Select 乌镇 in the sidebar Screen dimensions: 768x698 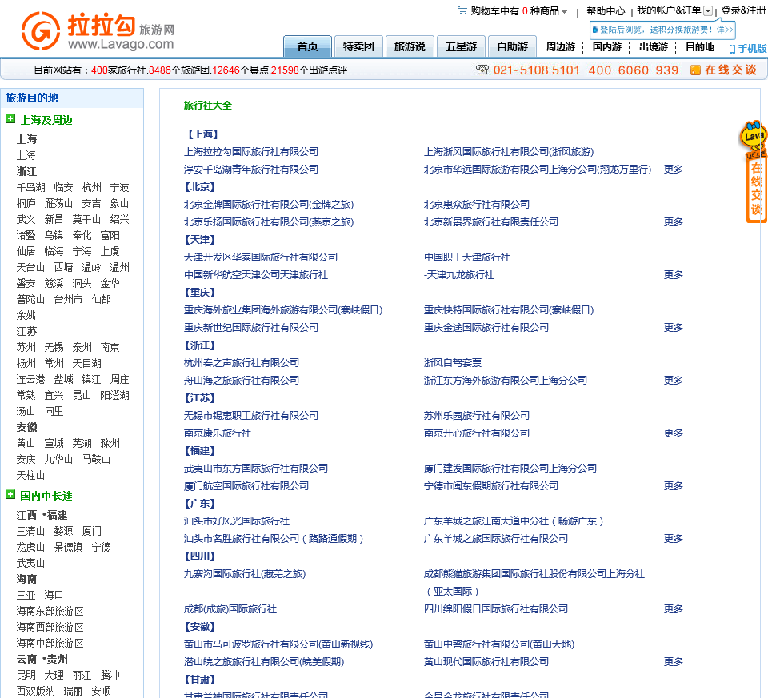tap(54, 235)
